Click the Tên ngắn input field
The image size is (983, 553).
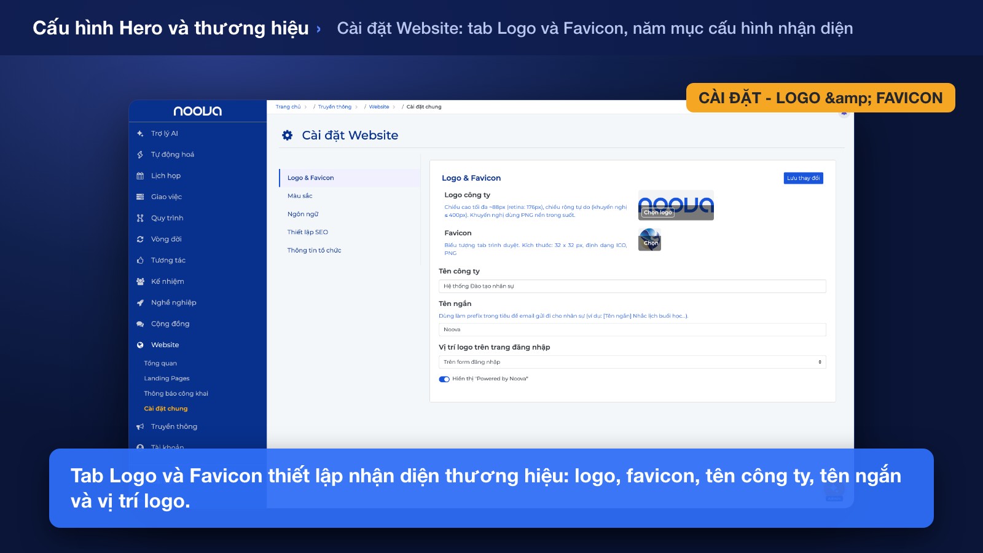click(x=632, y=330)
